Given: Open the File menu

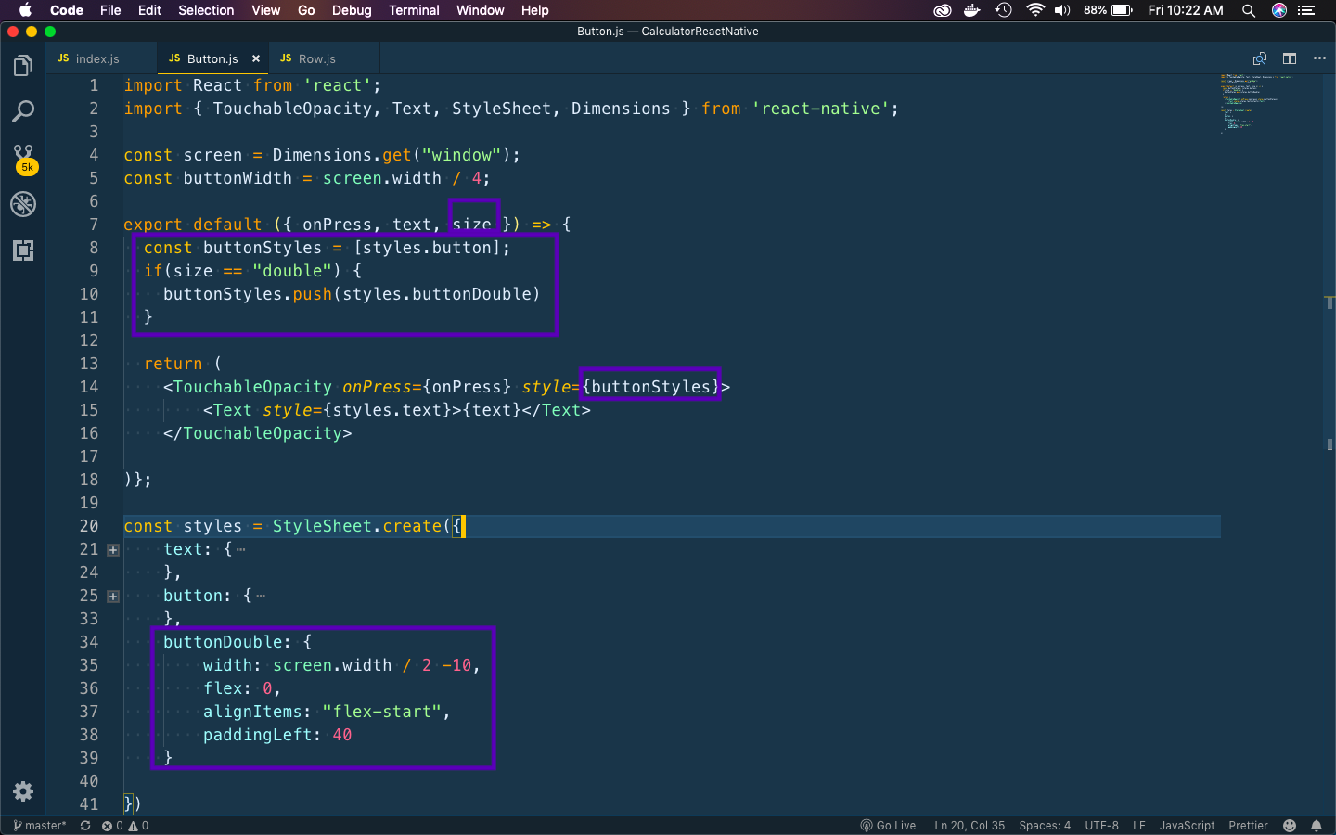Looking at the screenshot, I should pos(110,10).
